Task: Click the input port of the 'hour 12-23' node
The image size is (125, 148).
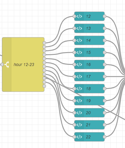Action: (2, 65)
